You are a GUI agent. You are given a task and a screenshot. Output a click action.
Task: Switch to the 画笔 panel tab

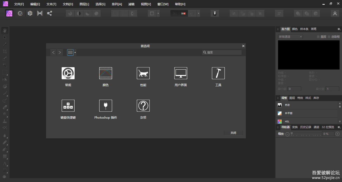coord(314,29)
